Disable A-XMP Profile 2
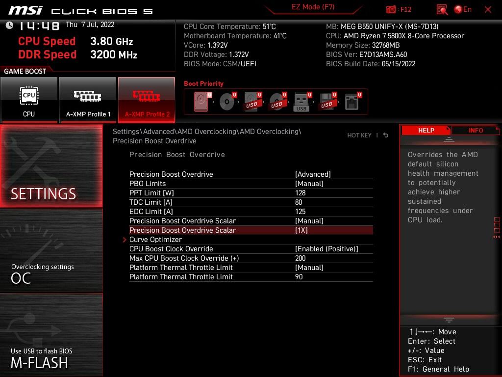 pyautogui.click(x=147, y=100)
